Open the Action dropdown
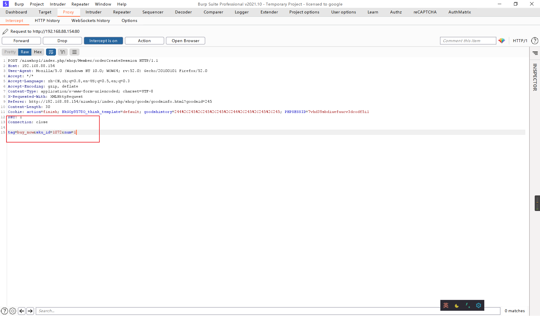This screenshot has width=540, height=316. tap(145, 41)
